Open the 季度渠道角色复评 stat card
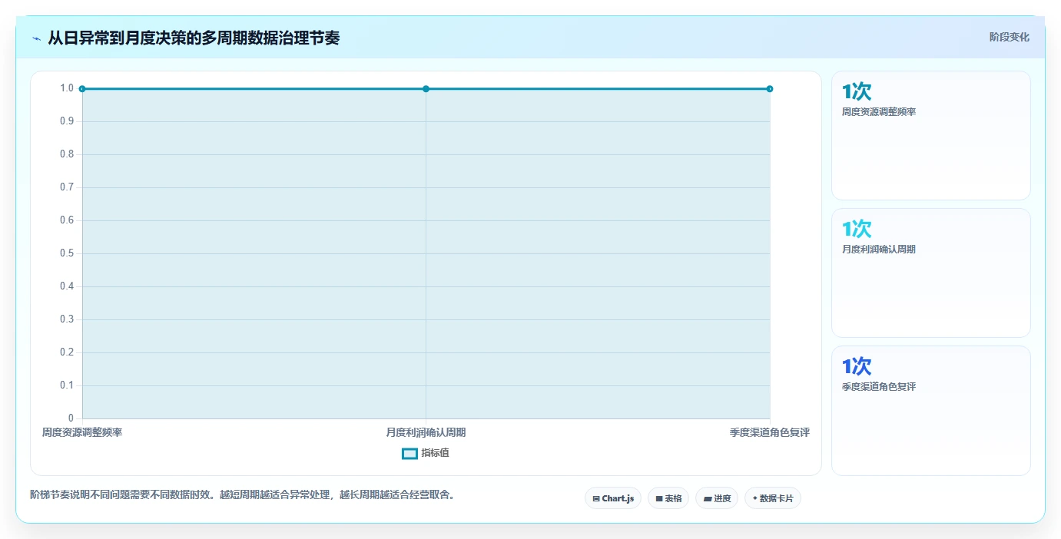This screenshot has height=539, width=1061. point(930,411)
